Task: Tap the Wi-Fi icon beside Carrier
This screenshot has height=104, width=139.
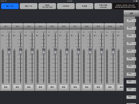Action: coord(6,1)
